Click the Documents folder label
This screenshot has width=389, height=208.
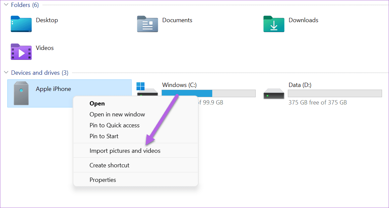point(177,20)
